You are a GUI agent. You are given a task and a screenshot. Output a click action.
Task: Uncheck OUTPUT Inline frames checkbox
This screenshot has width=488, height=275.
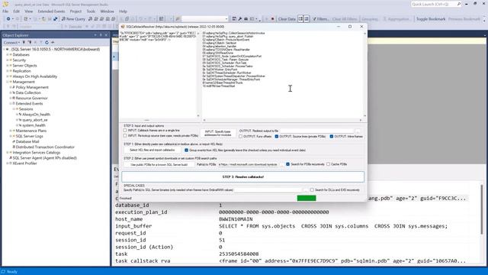pos(332,137)
